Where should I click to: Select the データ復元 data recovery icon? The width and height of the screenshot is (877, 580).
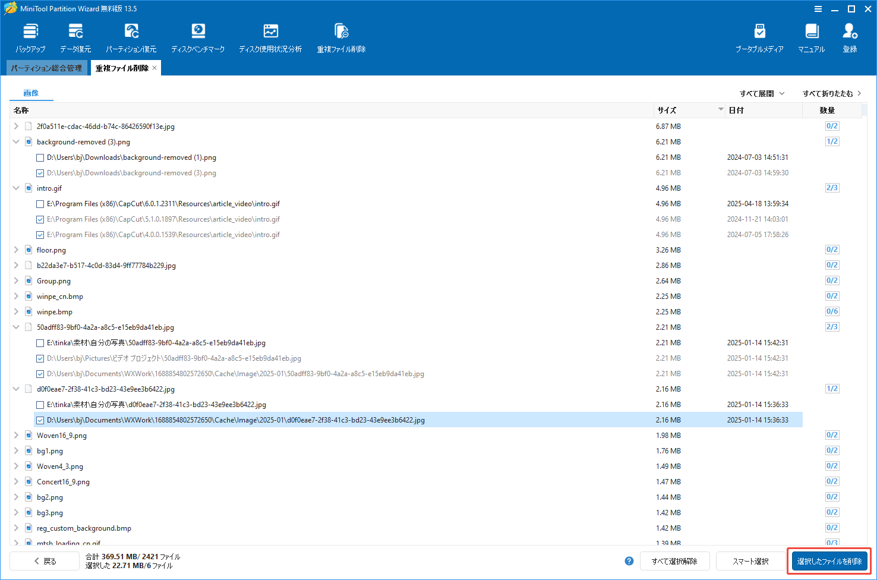click(75, 36)
